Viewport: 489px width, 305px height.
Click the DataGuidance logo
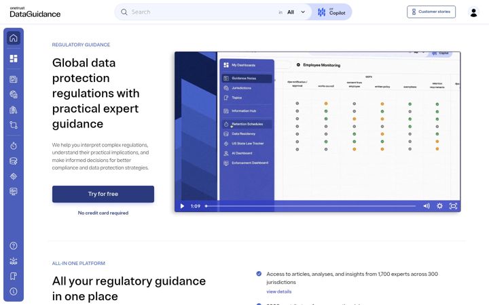click(x=35, y=12)
